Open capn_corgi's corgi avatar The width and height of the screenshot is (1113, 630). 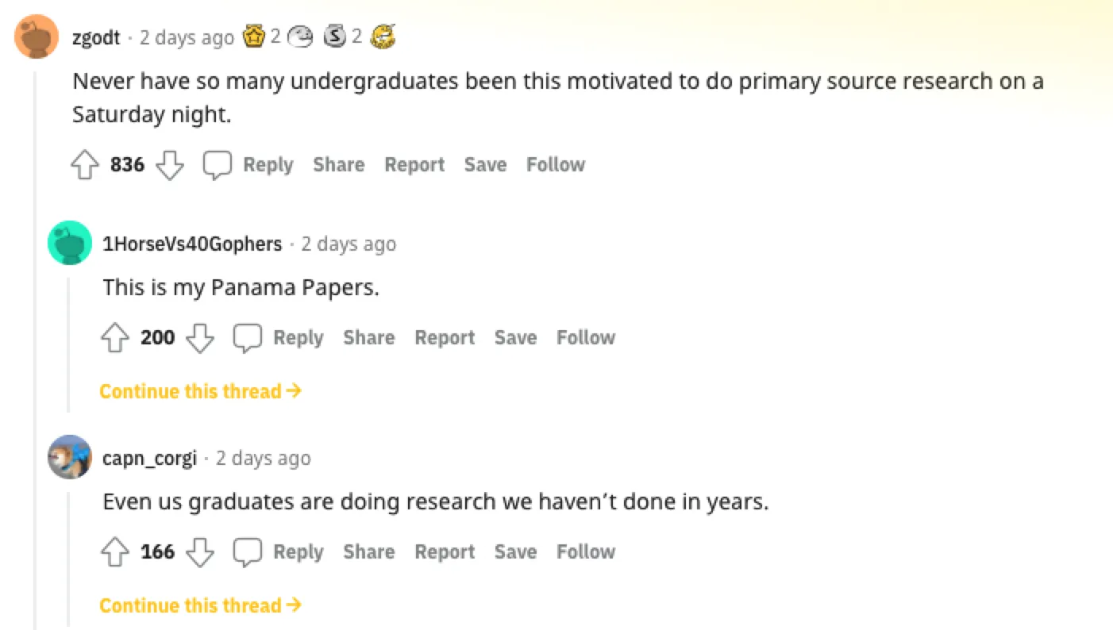[70, 457]
